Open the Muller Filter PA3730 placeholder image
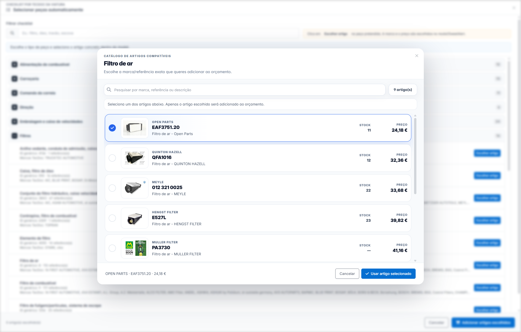The height and width of the screenshot is (332, 521). click(135, 248)
